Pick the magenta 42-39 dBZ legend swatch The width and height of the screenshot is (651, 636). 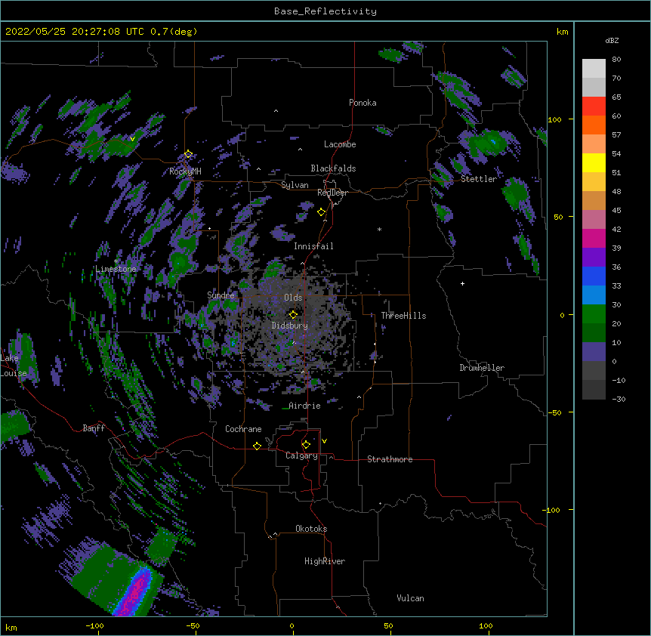[x=594, y=238]
